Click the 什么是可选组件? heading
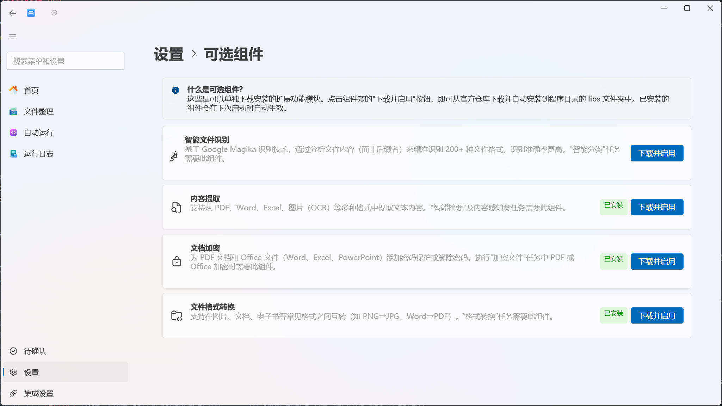 pos(215,90)
